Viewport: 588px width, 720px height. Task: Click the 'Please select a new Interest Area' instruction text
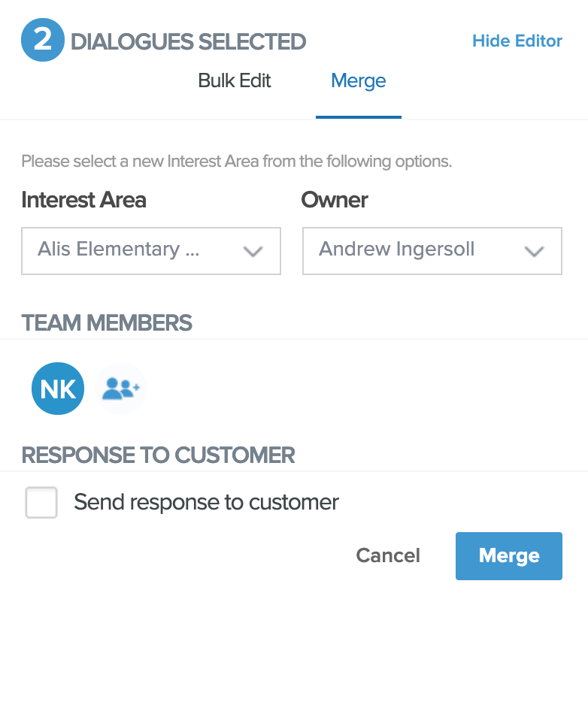(x=236, y=162)
